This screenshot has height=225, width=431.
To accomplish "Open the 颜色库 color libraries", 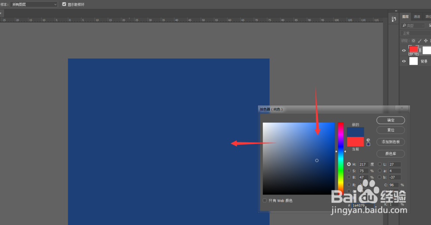I will [x=390, y=154].
